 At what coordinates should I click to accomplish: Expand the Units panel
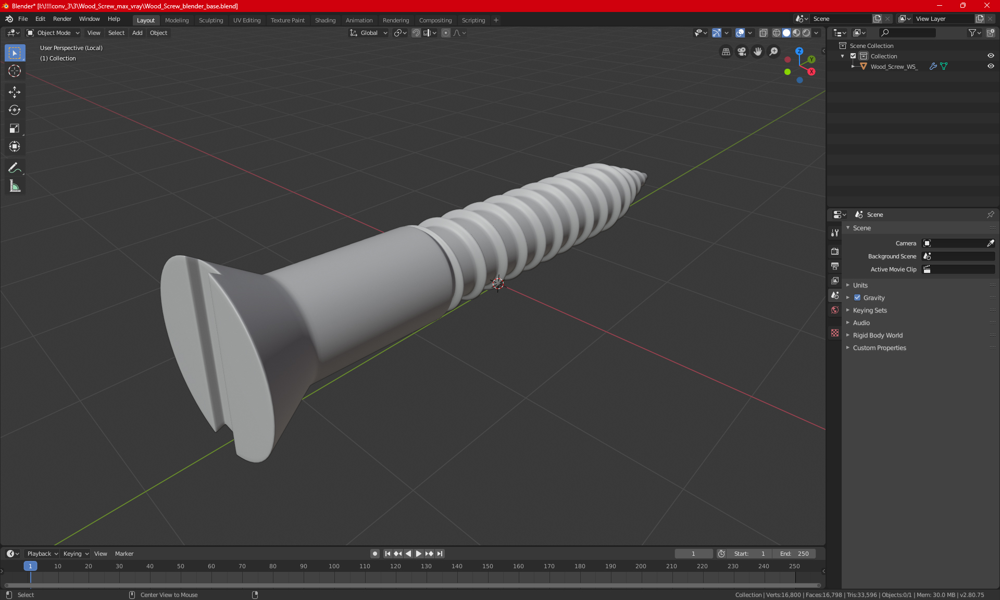point(860,285)
